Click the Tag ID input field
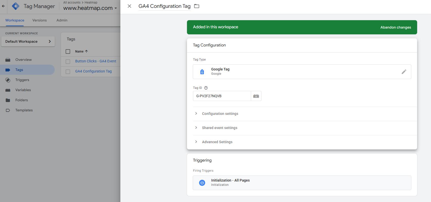The width and height of the screenshot is (431, 202). click(222, 96)
